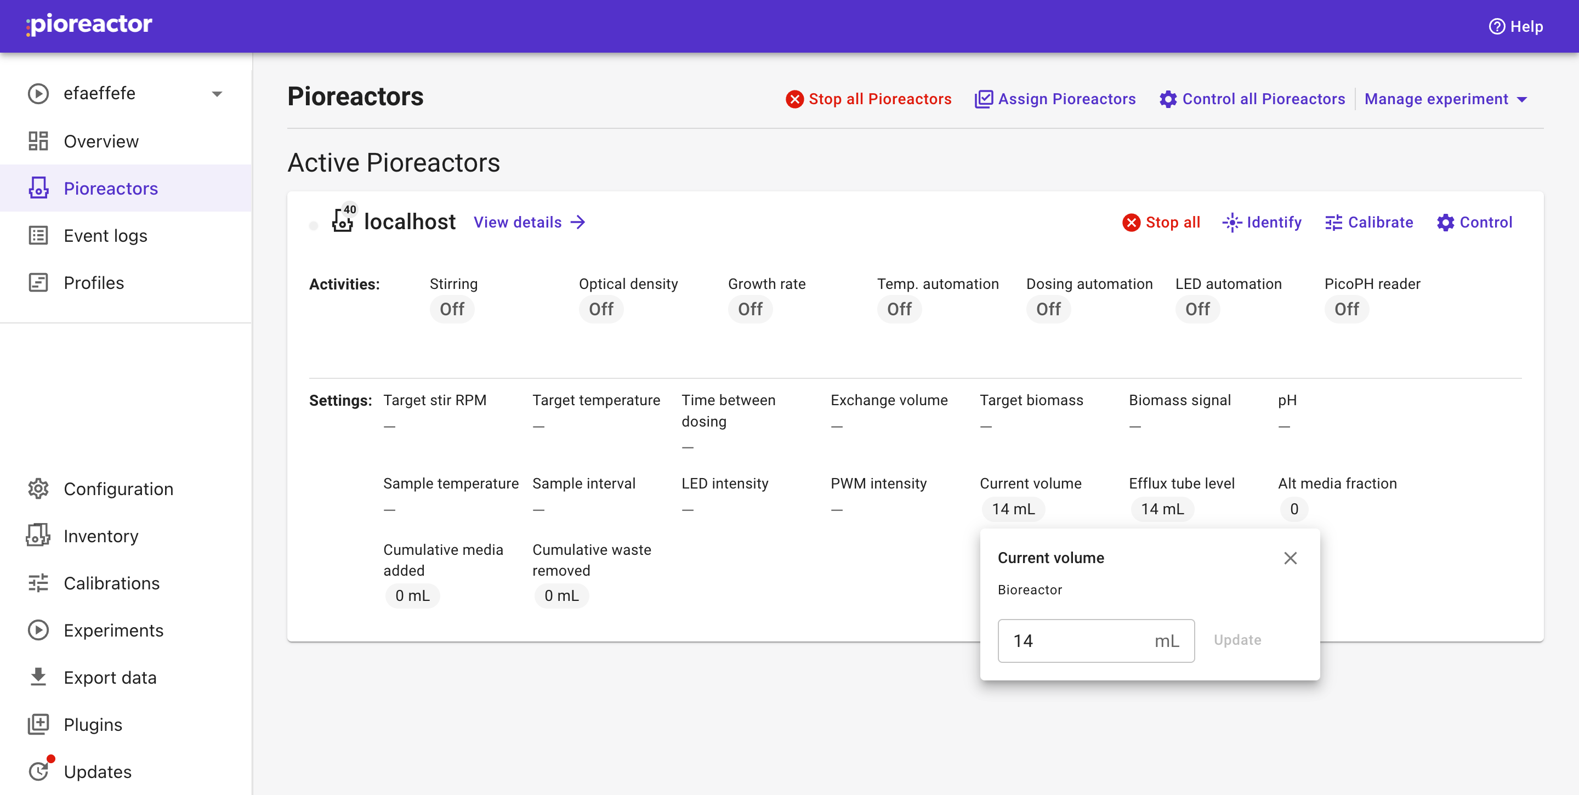Click the Inventory icon in sidebar
Viewport: 1579px width, 795px height.
click(x=38, y=536)
